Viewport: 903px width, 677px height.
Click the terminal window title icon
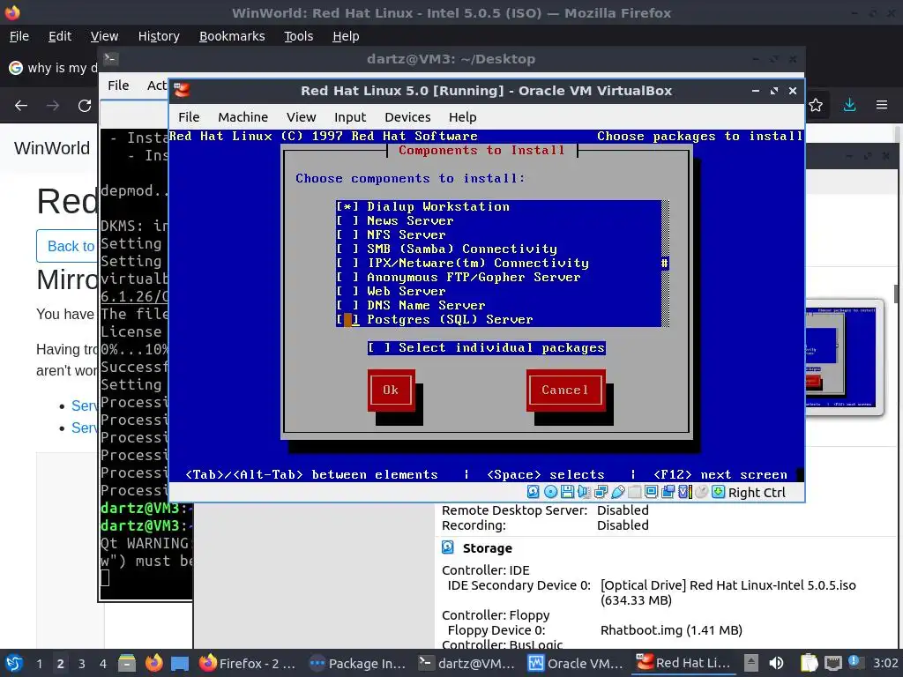[x=110, y=59]
